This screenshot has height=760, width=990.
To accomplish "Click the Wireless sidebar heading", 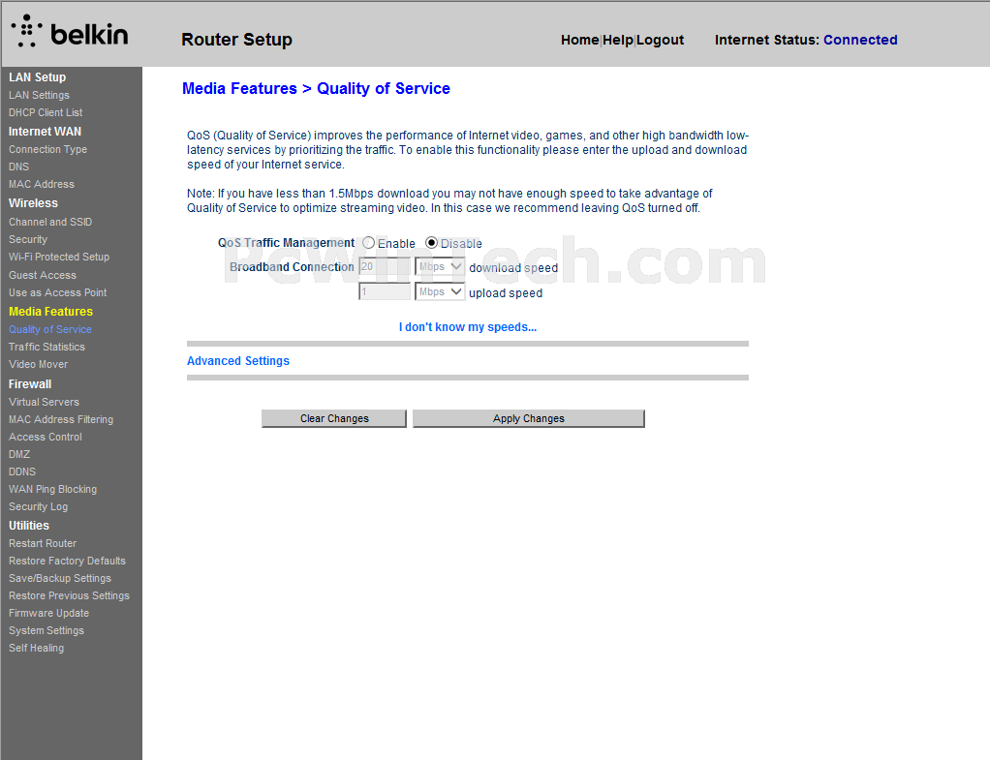I will click(34, 203).
